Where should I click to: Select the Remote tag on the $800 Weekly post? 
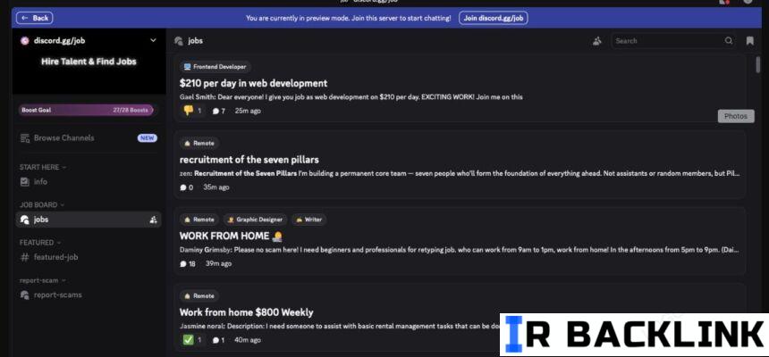[x=199, y=295]
